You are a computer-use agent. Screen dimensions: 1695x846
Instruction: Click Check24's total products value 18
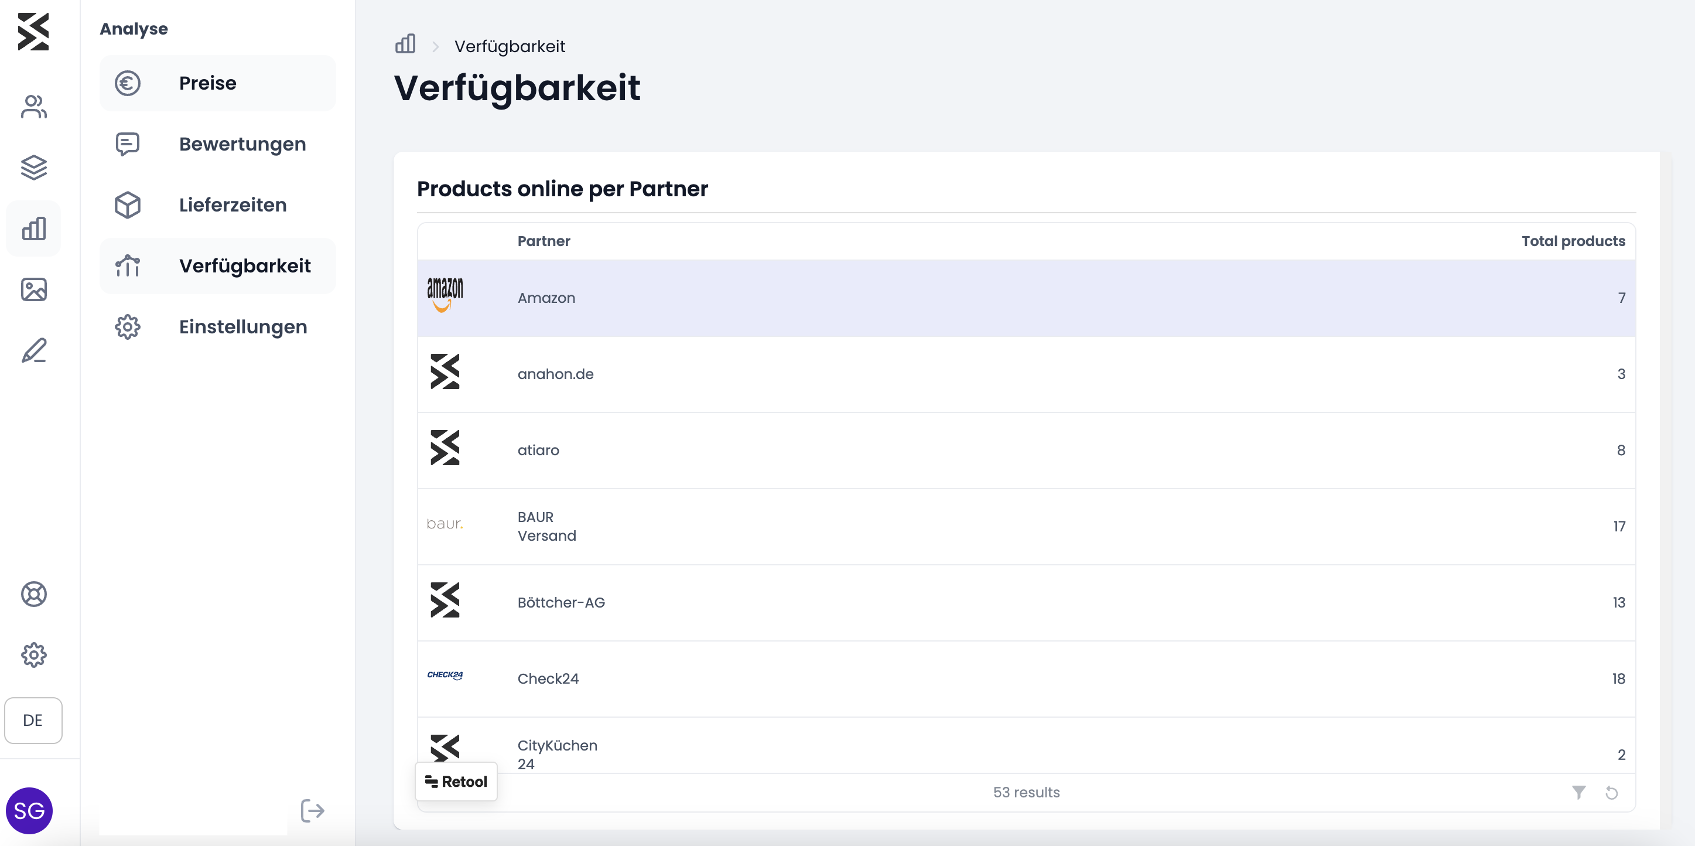[x=1619, y=679]
